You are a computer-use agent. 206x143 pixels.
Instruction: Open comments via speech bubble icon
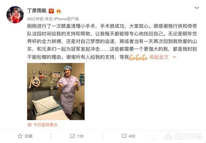[x=124, y=136]
